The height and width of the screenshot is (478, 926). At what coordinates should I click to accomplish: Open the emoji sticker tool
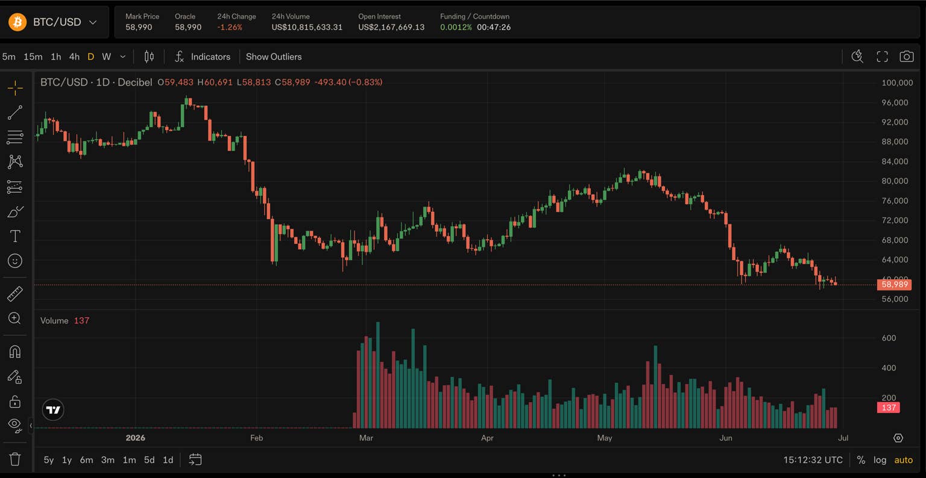coord(15,261)
